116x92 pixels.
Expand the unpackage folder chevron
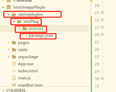point(8,57)
